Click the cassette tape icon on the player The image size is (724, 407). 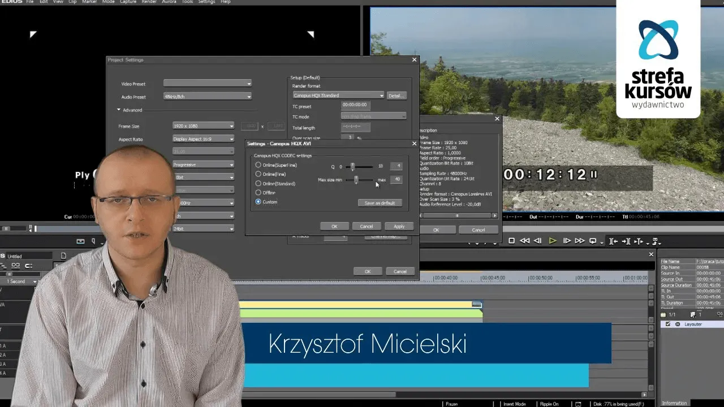(80, 241)
